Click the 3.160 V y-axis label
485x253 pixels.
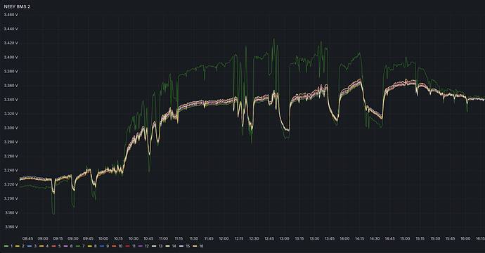tap(11, 227)
